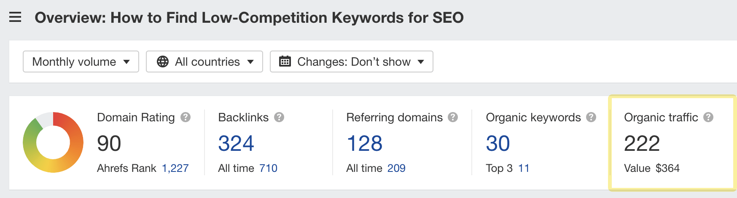Click the Backlinks help icon
The image size is (737, 198).
click(x=279, y=117)
